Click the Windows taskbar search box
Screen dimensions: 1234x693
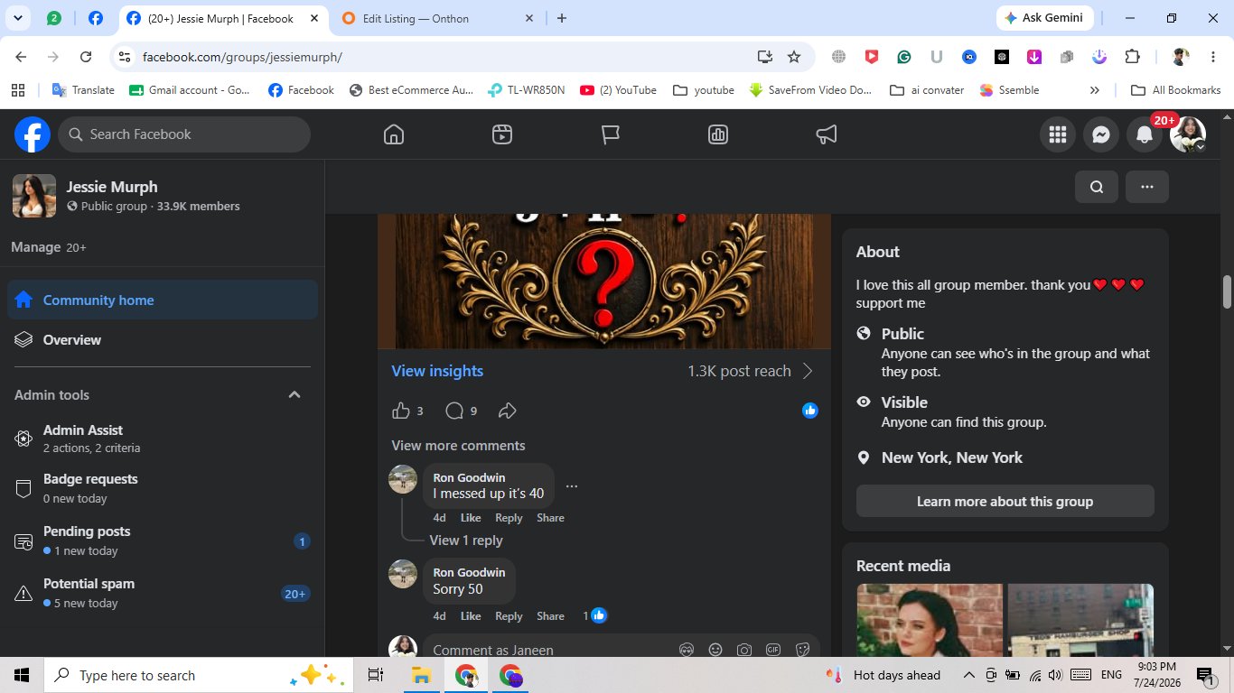pos(197,675)
